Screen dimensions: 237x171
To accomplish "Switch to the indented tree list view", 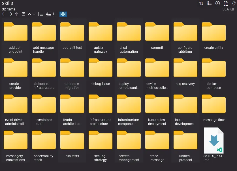I will [x=55, y=14].
